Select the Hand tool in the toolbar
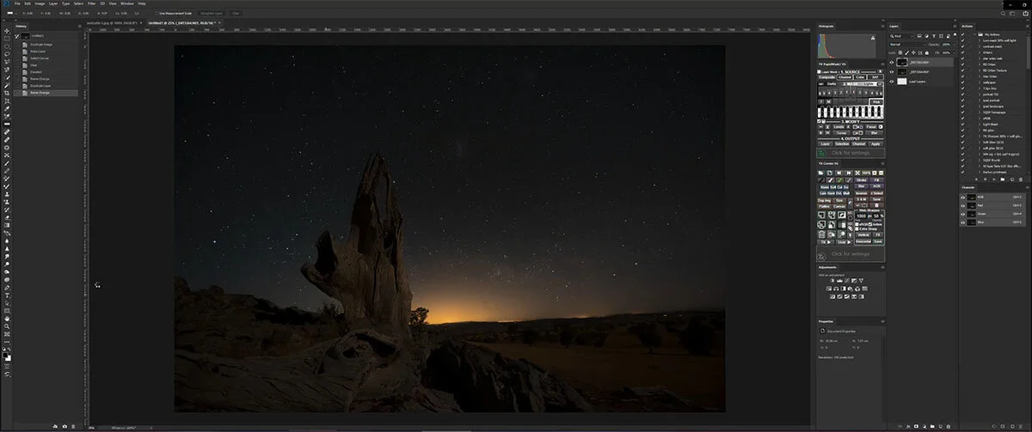This screenshot has height=432, width=1032. tap(7, 318)
